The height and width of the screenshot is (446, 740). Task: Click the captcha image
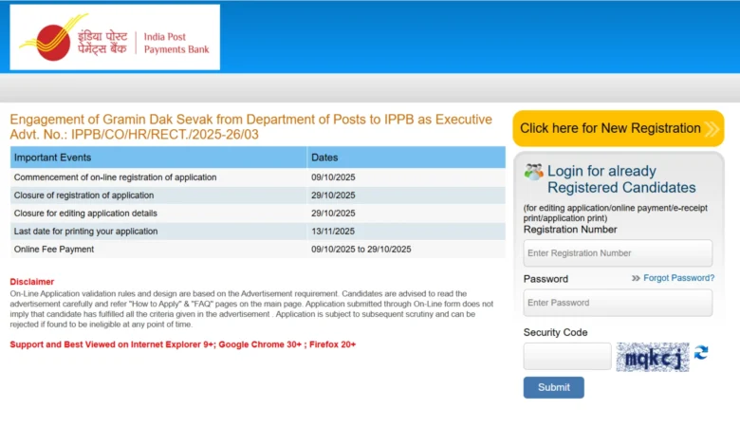pos(652,357)
